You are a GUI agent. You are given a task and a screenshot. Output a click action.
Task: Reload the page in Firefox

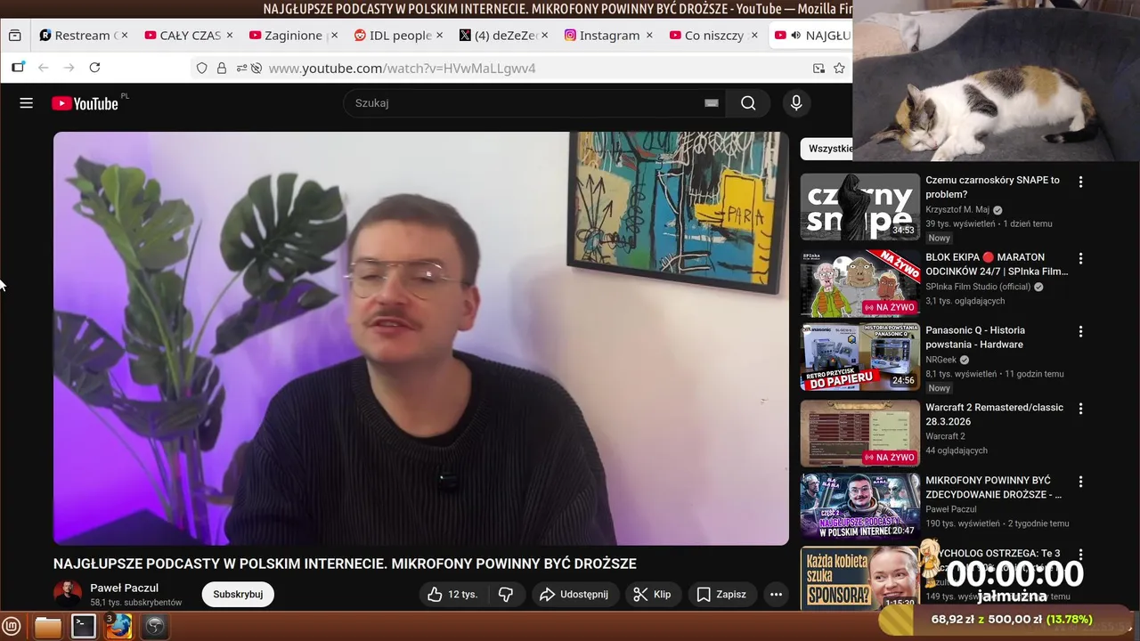click(94, 68)
